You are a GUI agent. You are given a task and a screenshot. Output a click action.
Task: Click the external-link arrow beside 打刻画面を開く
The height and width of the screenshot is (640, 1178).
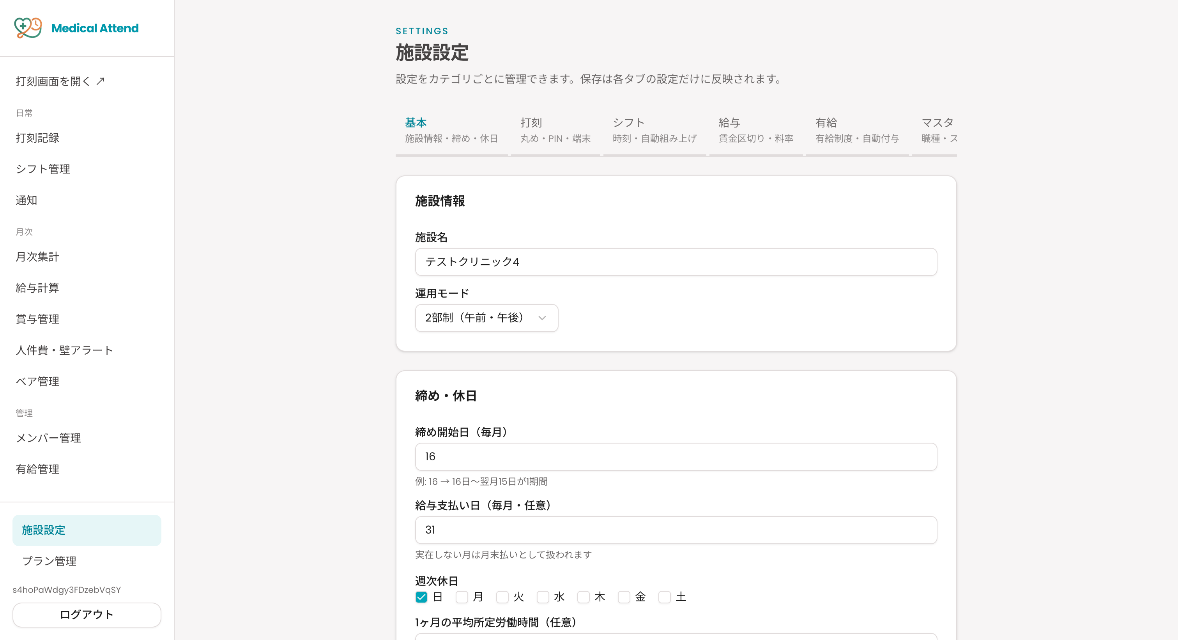[x=100, y=81]
